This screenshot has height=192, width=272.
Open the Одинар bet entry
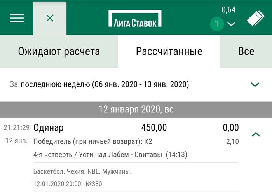[x=49, y=127]
